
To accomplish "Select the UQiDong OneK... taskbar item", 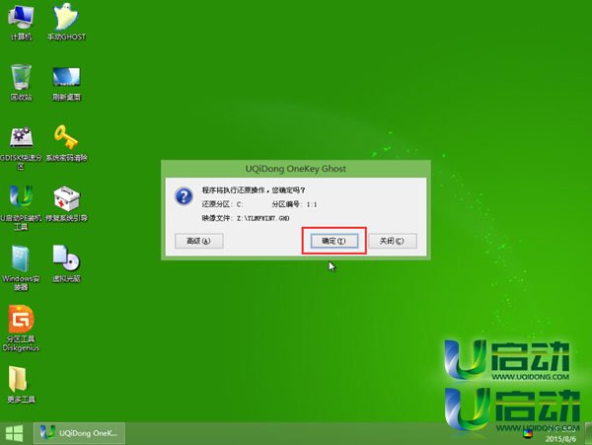I will [80, 433].
